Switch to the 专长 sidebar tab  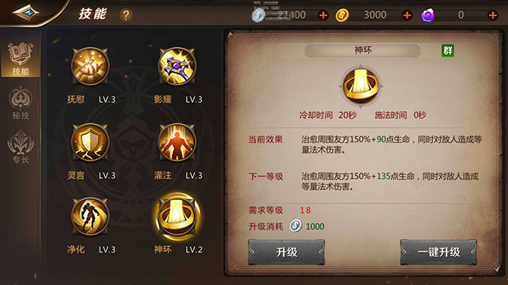20,147
